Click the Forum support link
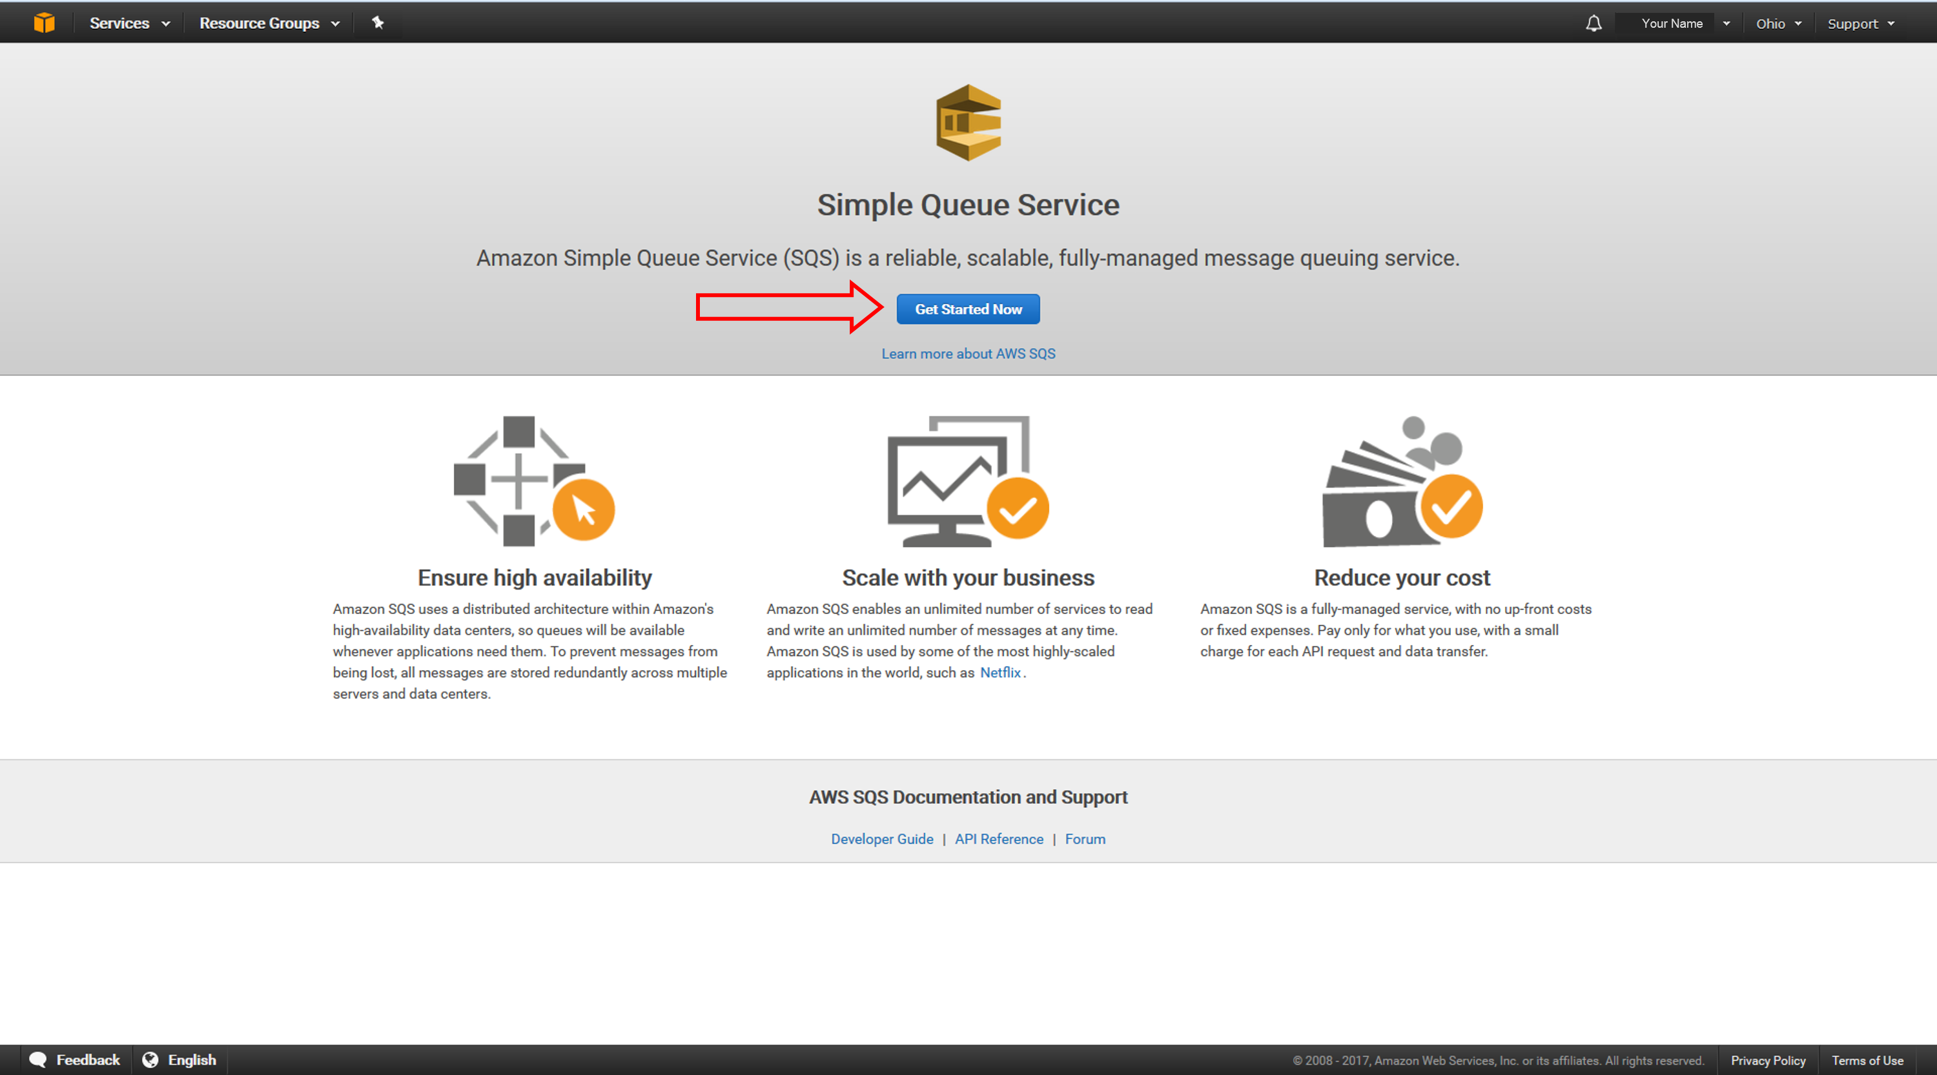This screenshot has width=1937, height=1075. pos(1085,838)
